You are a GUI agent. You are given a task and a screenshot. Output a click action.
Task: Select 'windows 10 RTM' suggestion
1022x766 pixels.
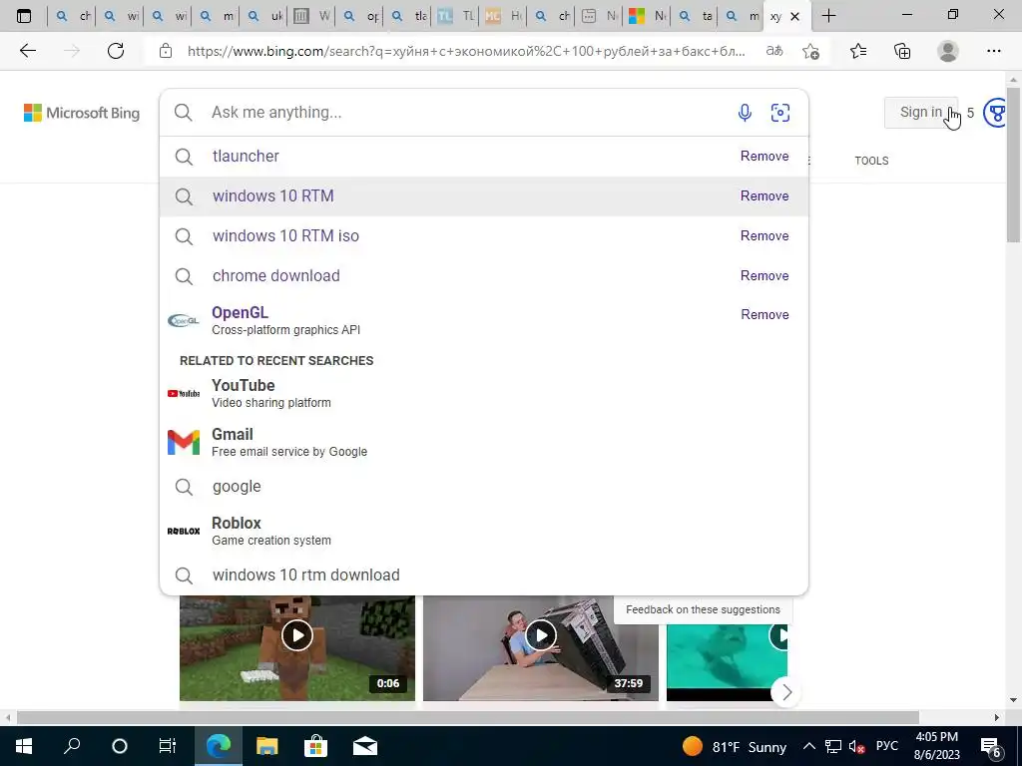[x=484, y=196]
